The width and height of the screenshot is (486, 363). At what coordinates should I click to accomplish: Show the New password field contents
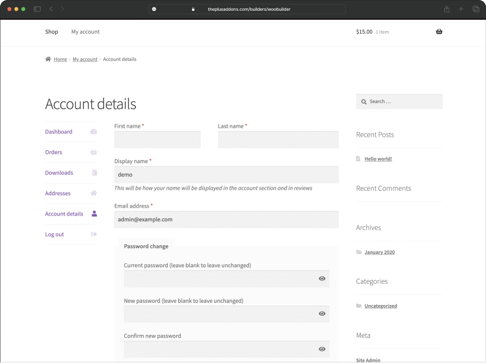coord(322,313)
